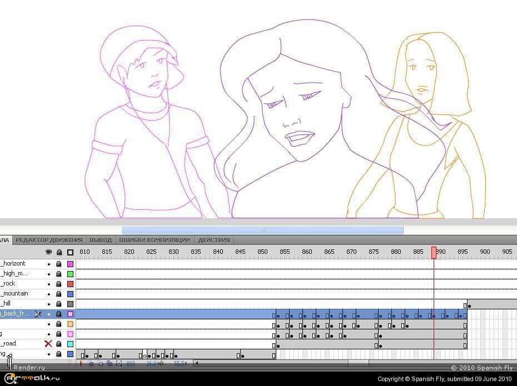Open the Ошибки компиляции tab
Viewport: 517px width, 386px height.
[x=155, y=240]
